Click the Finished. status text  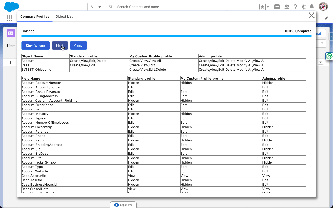pos(28,31)
